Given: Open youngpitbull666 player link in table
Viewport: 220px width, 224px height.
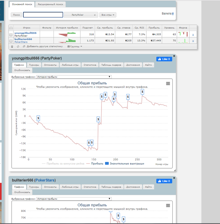Looking at the screenshot, I should (25, 33).
